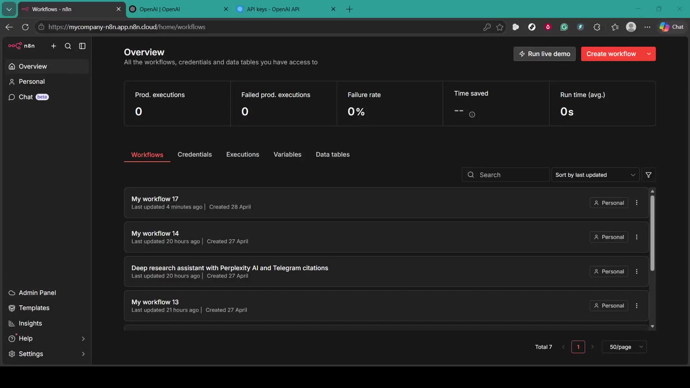690x388 pixels.
Task: Click Personal badge on My workflow 14
Action: (x=608, y=237)
